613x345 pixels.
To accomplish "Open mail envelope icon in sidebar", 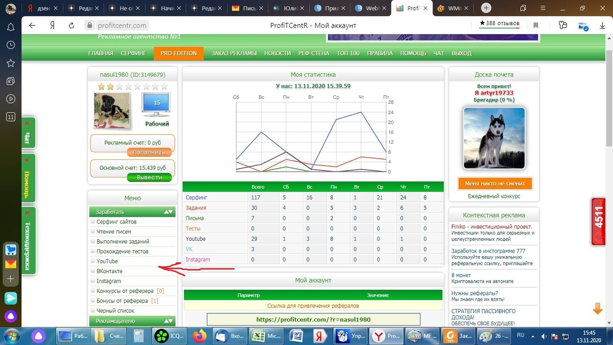I will coord(11,264).
